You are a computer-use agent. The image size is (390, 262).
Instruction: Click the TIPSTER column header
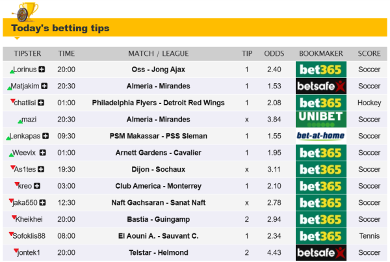[29, 53]
